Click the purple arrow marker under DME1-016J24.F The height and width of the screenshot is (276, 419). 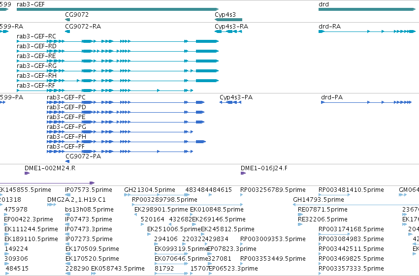click(x=243, y=173)
